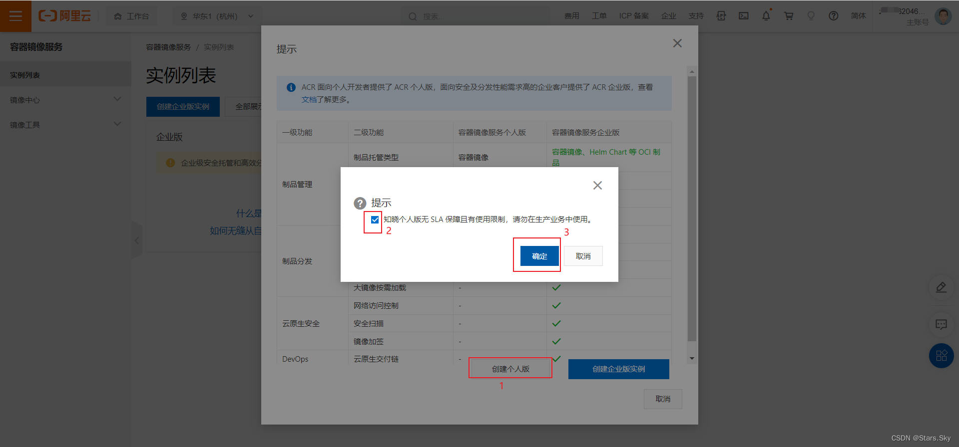Open the help question-mark icon
The height and width of the screenshot is (447, 959).
tap(834, 16)
